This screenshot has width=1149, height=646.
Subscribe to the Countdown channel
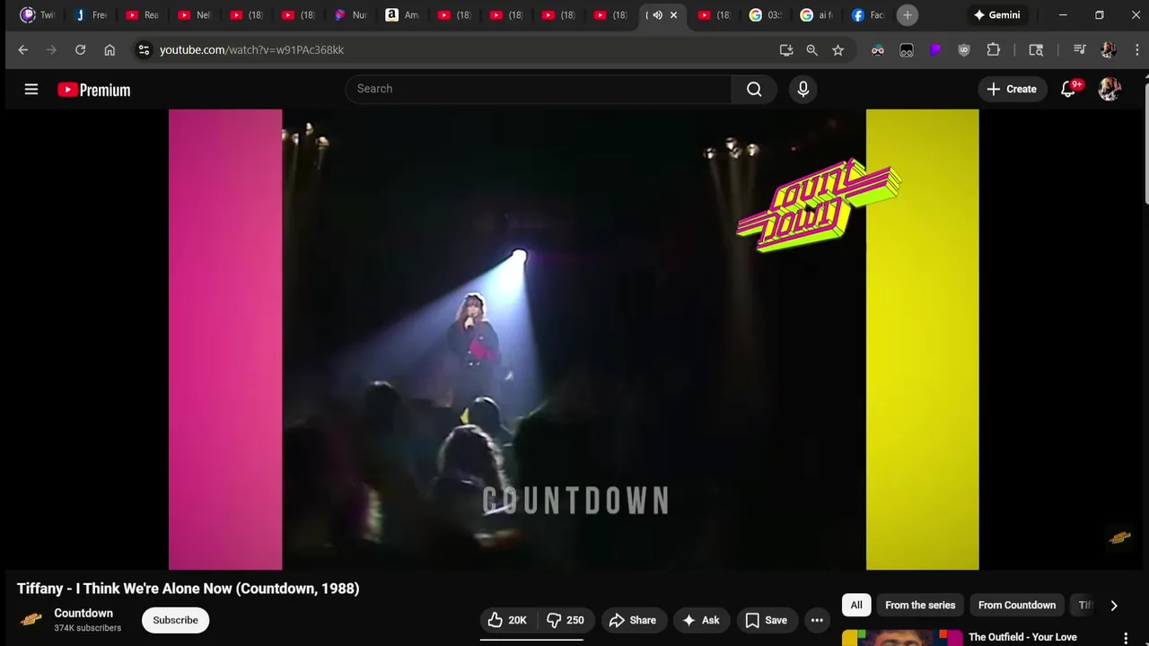(175, 620)
